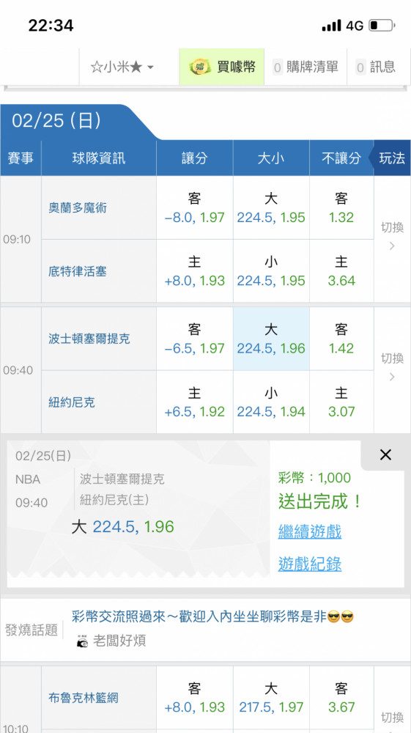Image resolution: width=411 pixels, height=733 pixels.
Task: Pick 客 3.67 moneyline for 布魯克林籃網
Action: pyautogui.click(x=341, y=698)
